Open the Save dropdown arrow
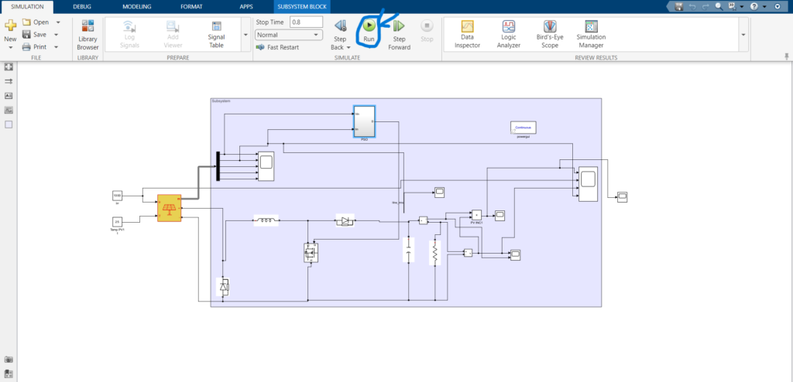 [x=56, y=35]
